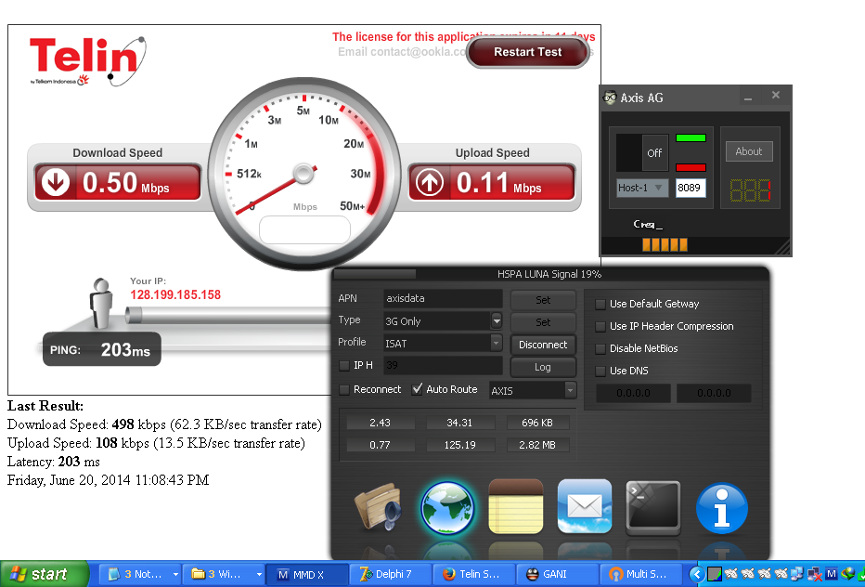
Task: Click the APN axisdata input field
Action: [x=443, y=299]
